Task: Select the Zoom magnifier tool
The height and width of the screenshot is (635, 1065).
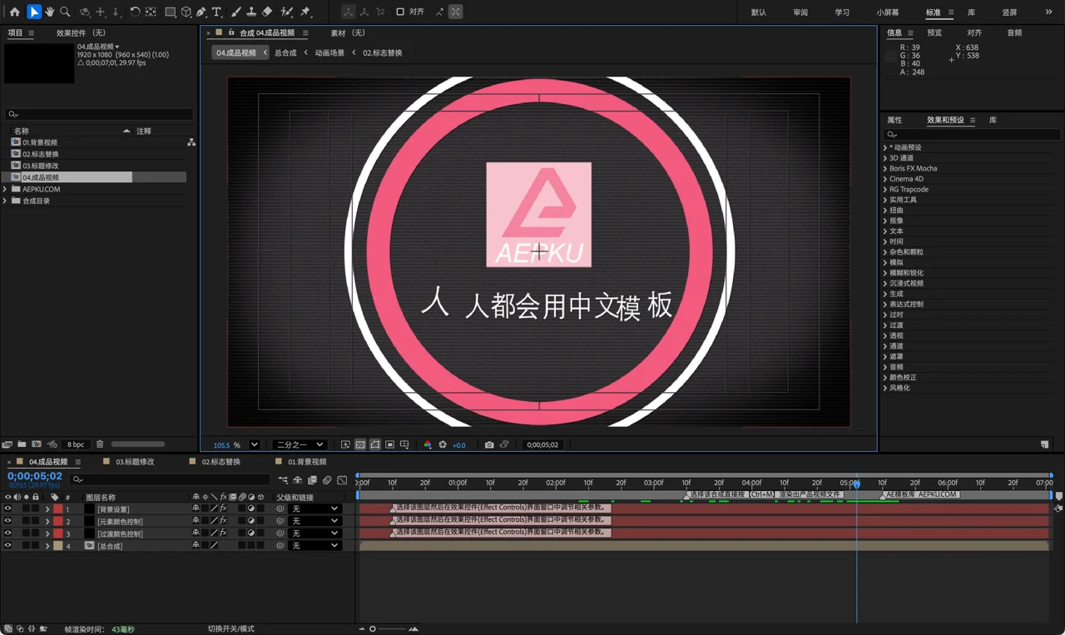Action: tap(65, 12)
